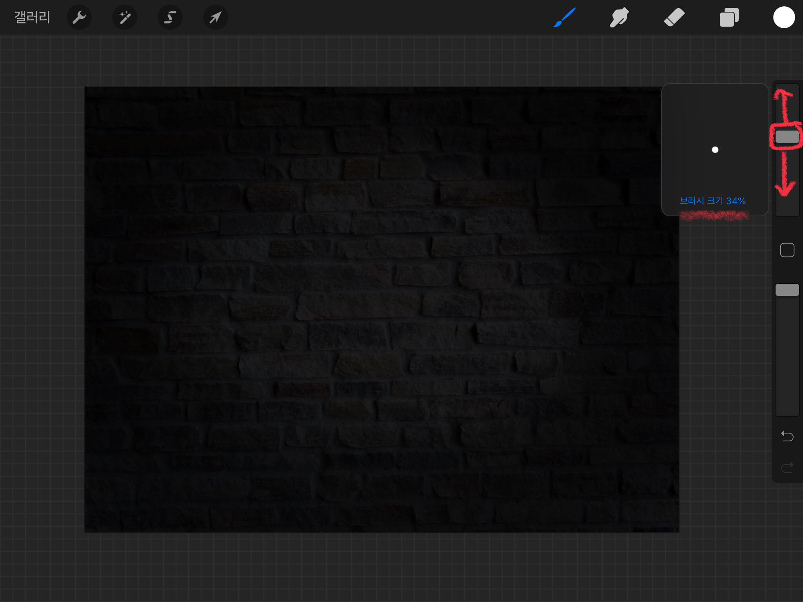
Task: Click the brush size slider handle
Action: 787,137
